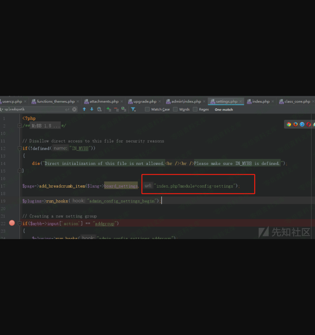The height and width of the screenshot is (335, 315).
Task: Collapse the addgroup if block on line 22
Action: point(19,223)
